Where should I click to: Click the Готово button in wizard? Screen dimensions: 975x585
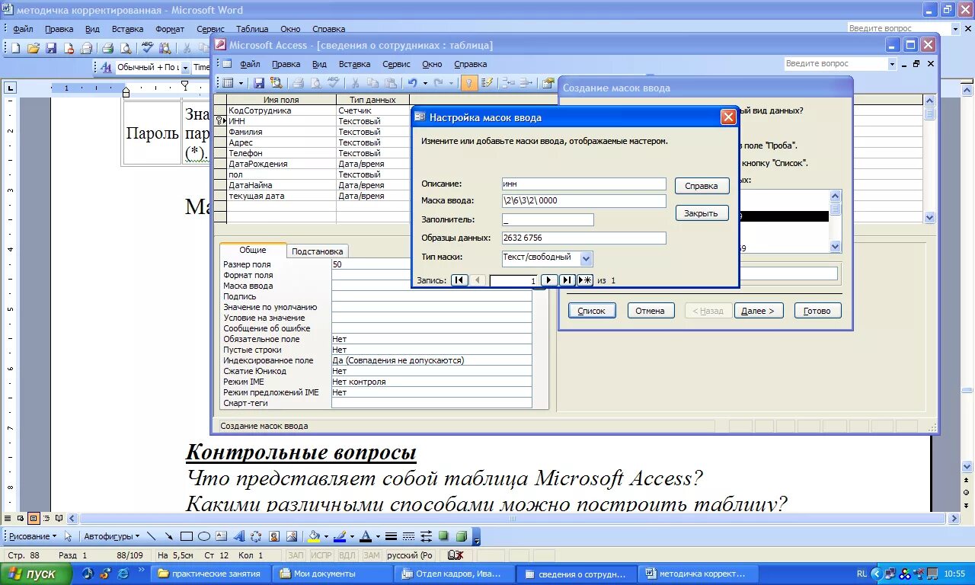tap(817, 311)
